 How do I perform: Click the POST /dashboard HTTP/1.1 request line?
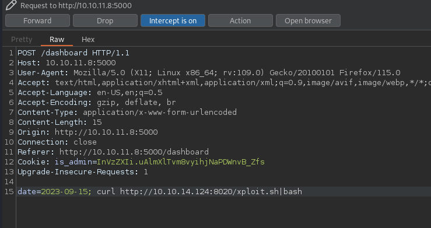point(73,52)
